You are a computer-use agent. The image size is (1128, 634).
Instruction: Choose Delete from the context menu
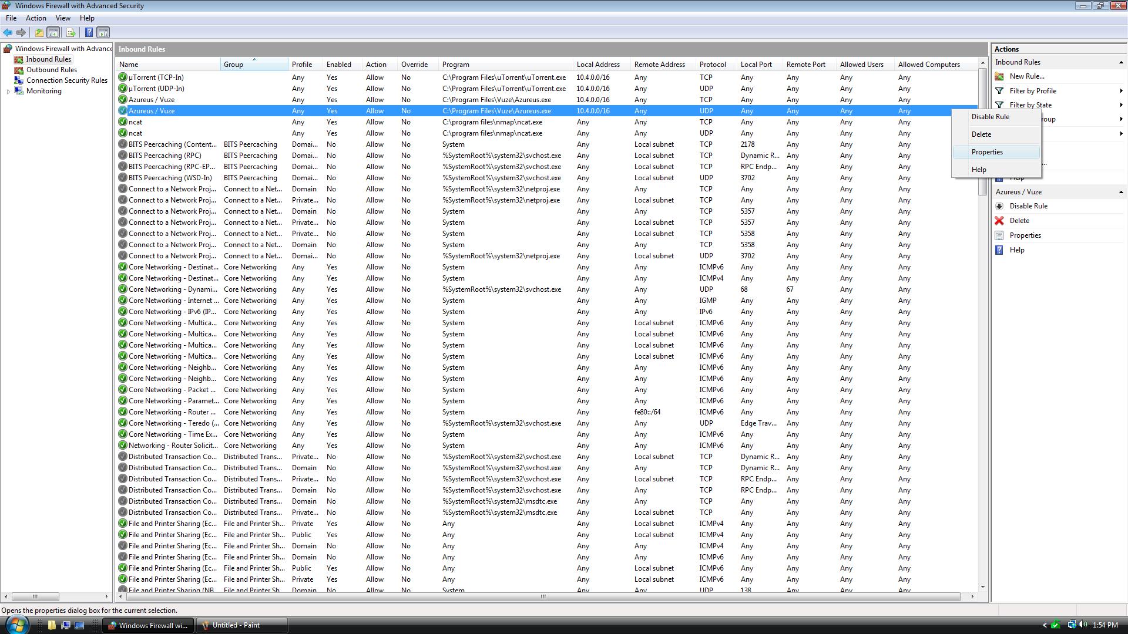coord(997,134)
